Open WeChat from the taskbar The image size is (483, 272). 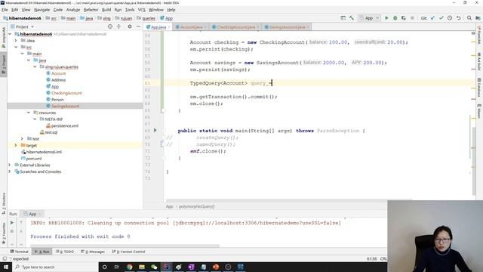click(x=154, y=267)
